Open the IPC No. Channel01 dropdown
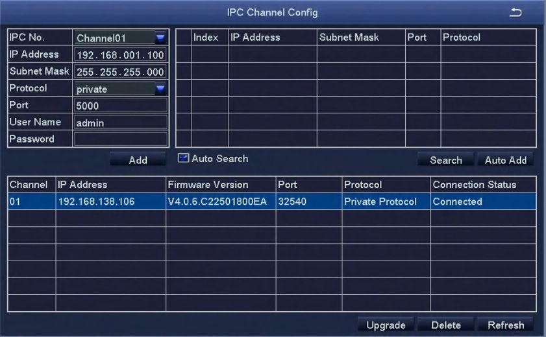 [121, 38]
